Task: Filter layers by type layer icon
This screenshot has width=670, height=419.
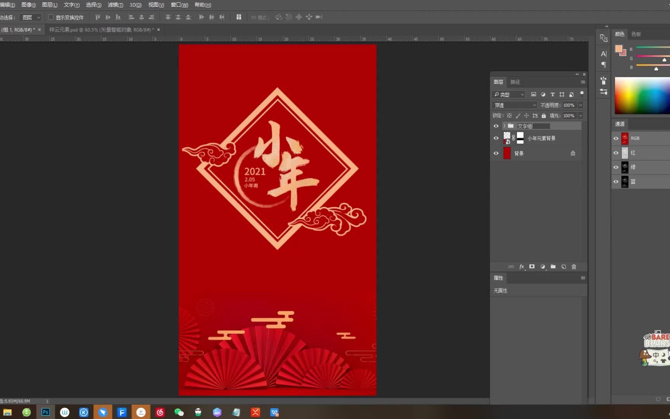Action: click(x=553, y=94)
